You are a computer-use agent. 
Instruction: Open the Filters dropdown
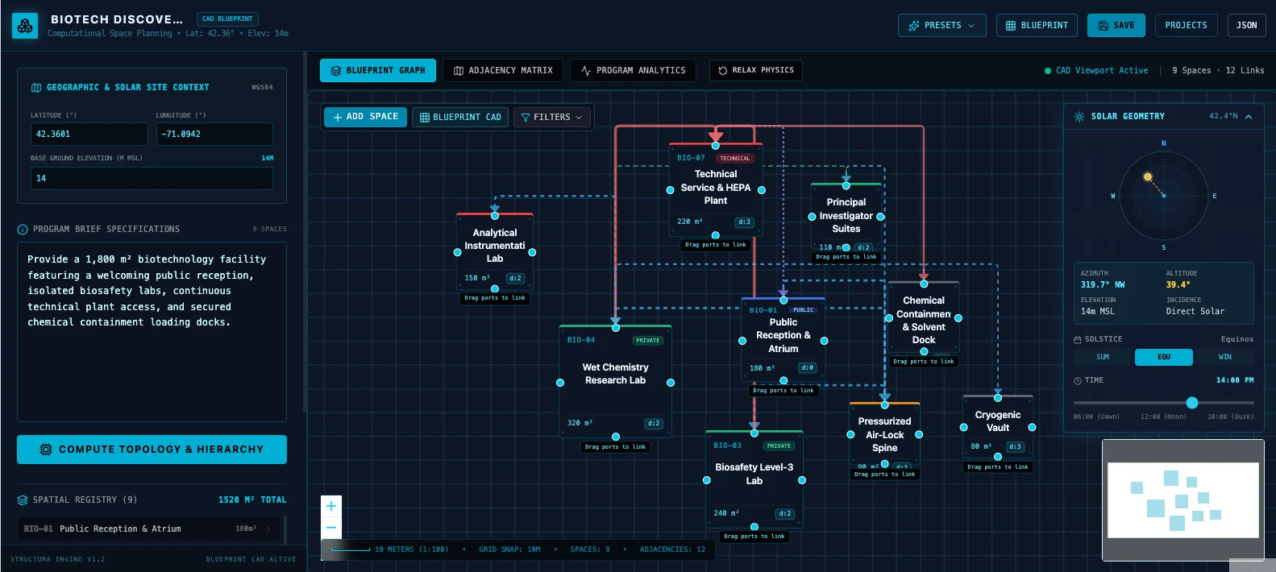click(552, 118)
